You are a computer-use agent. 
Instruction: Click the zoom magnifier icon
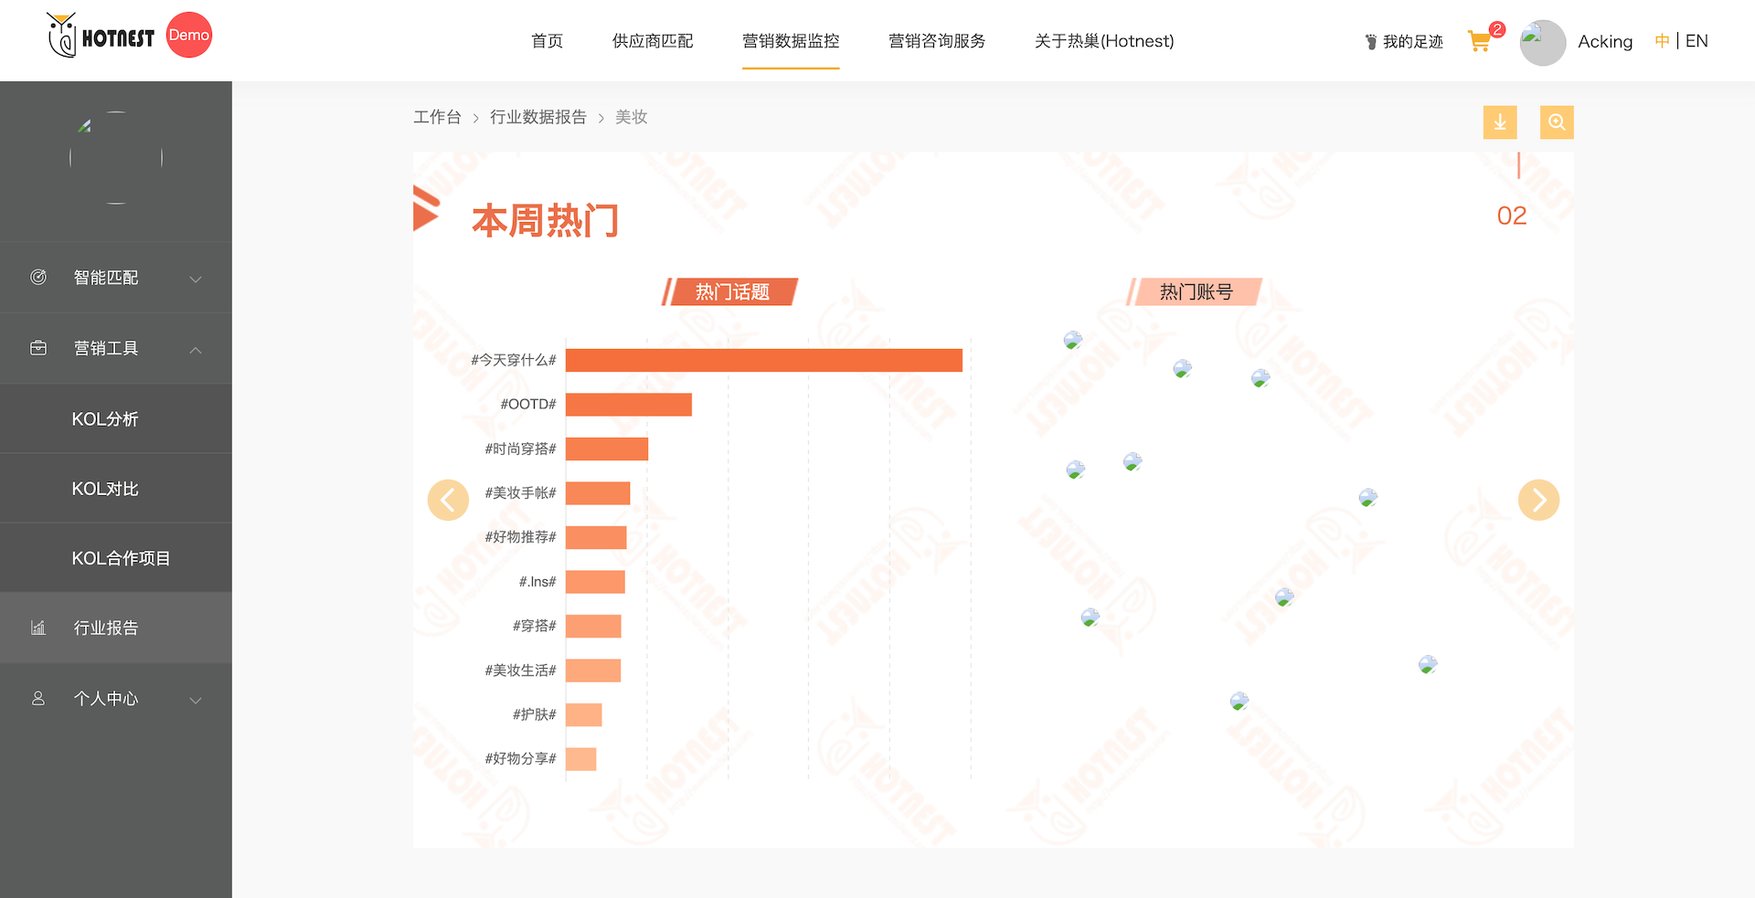coord(1556,122)
